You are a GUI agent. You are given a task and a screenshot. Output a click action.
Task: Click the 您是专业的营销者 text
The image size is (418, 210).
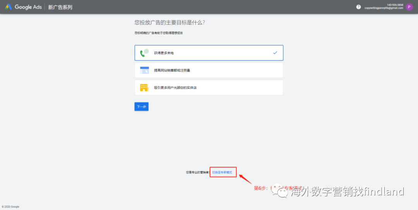point(198,172)
